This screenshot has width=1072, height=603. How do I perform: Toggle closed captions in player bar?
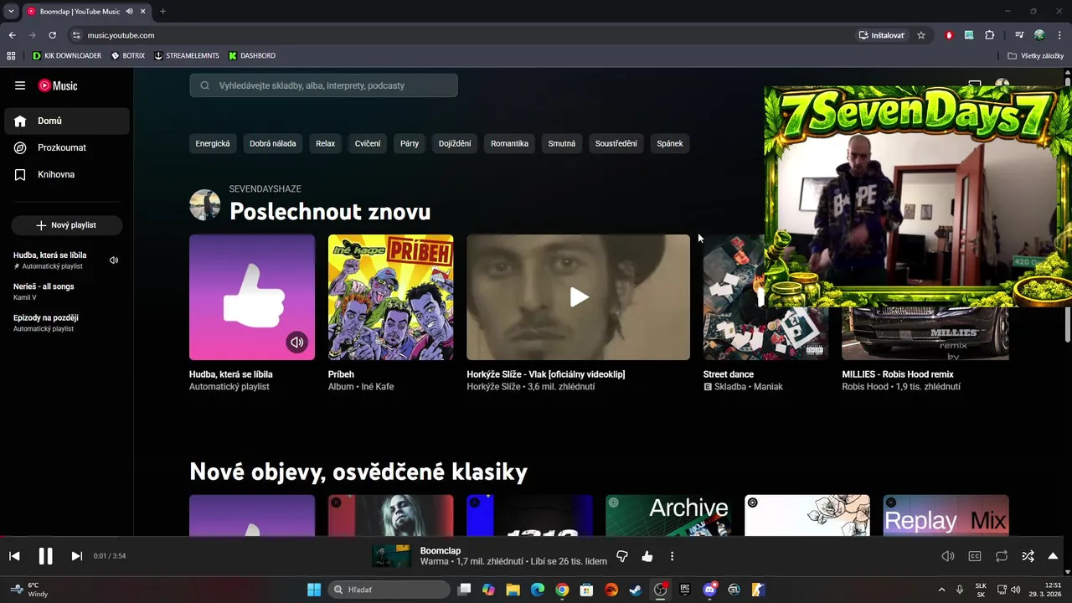pos(975,556)
